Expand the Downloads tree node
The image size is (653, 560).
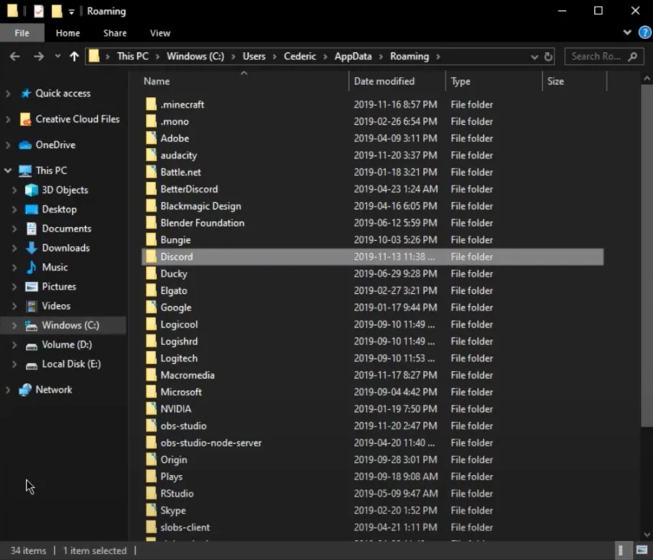pos(15,248)
